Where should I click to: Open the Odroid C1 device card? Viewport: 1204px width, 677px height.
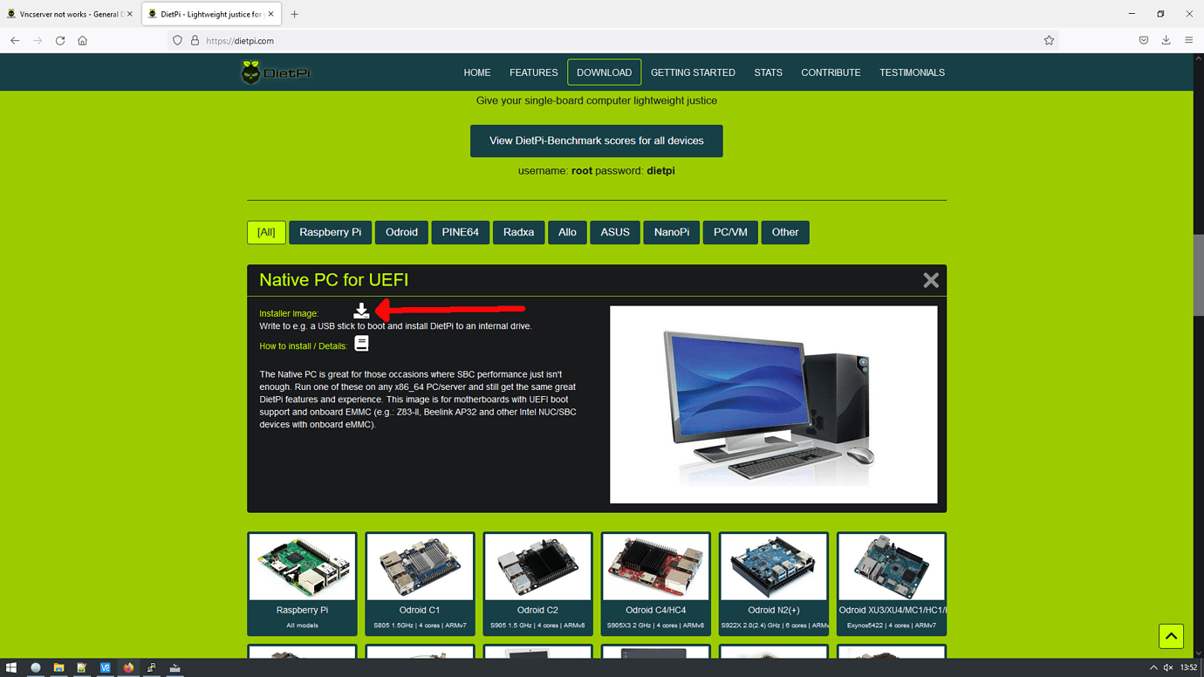[x=420, y=584]
